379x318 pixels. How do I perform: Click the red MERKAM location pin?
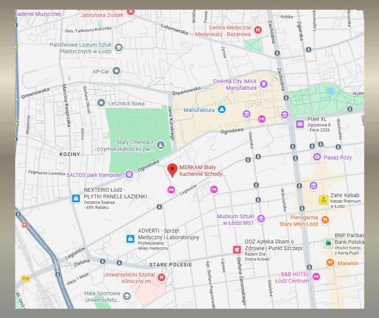(x=173, y=170)
